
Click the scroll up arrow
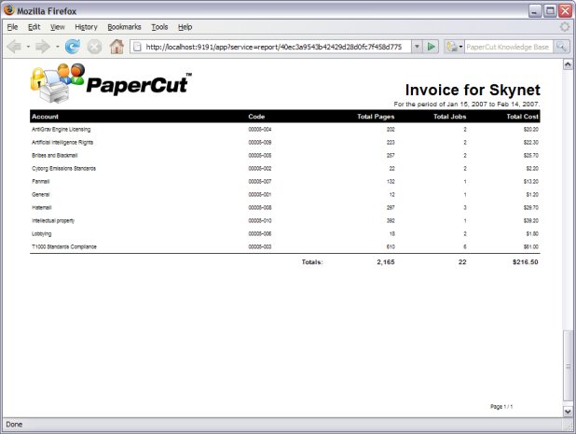point(568,64)
